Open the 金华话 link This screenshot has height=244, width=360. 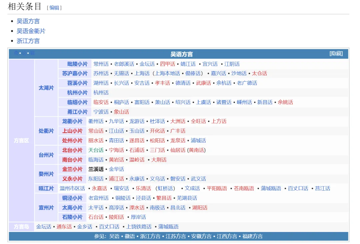pyautogui.click(x=116, y=169)
